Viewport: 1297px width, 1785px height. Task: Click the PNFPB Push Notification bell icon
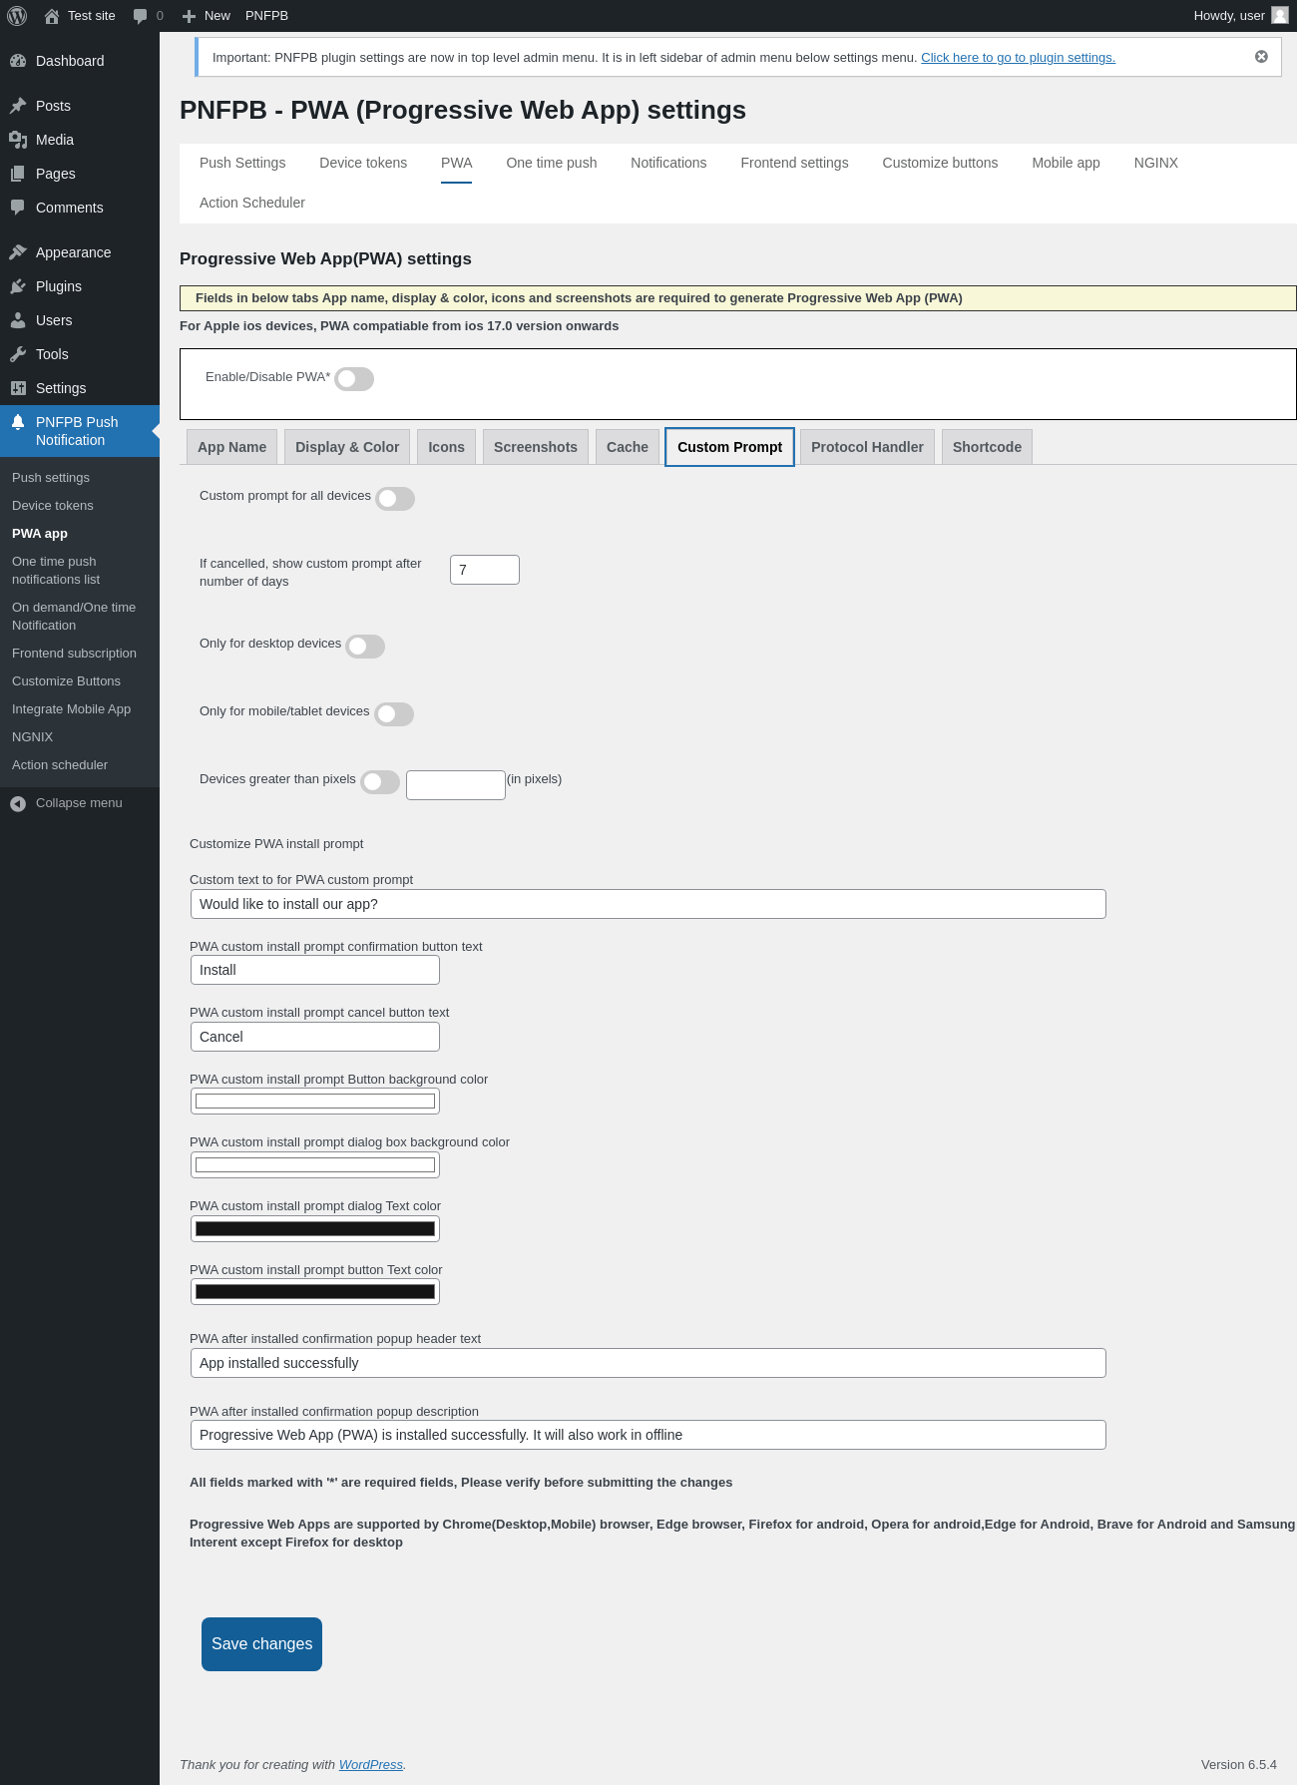pyautogui.click(x=18, y=422)
